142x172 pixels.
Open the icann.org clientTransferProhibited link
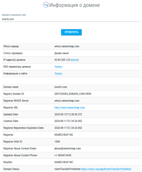(106, 169)
